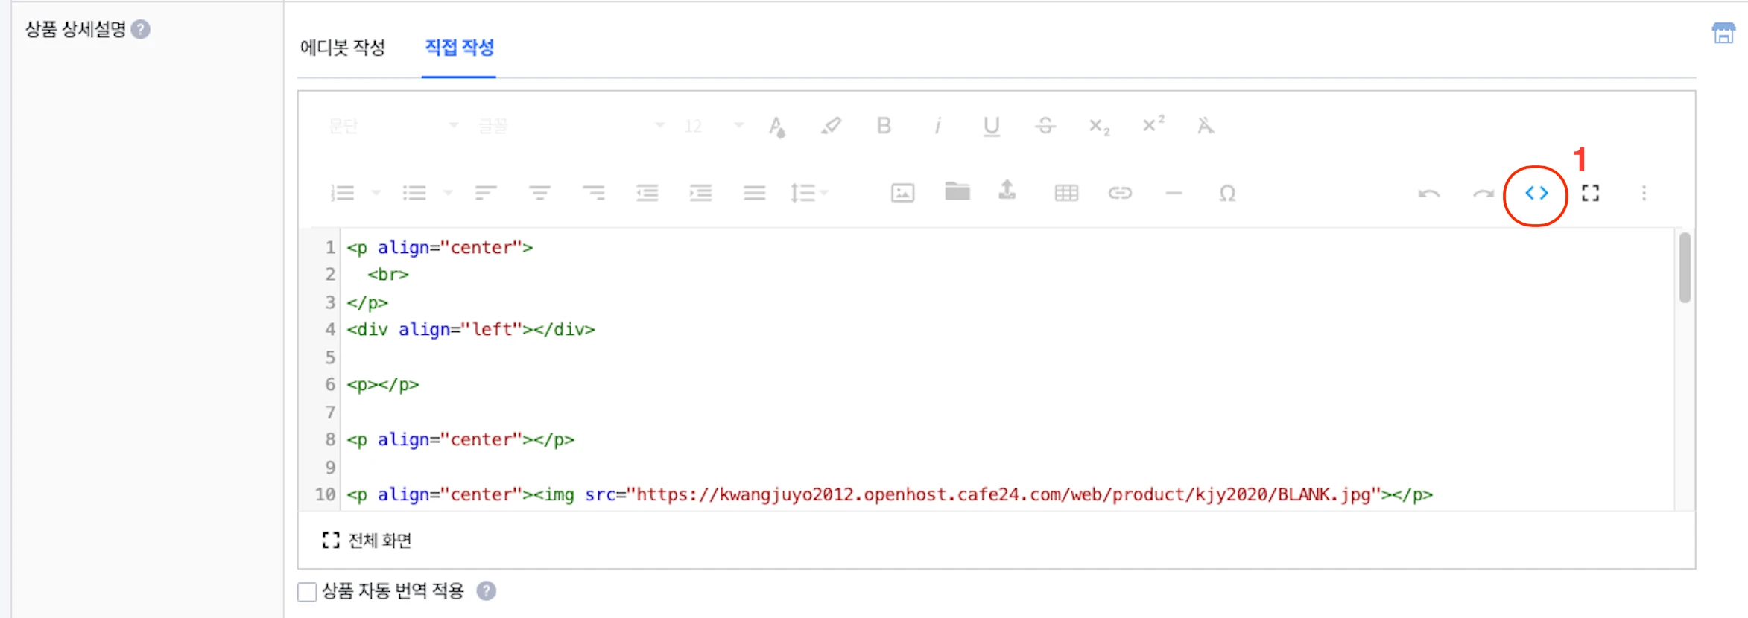Toggle bold formatting
This screenshot has width=1748, height=618.
pyautogui.click(x=884, y=126)
